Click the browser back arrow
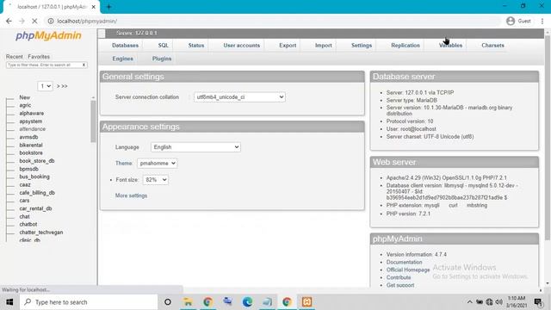551x310 pixels. 9,21
